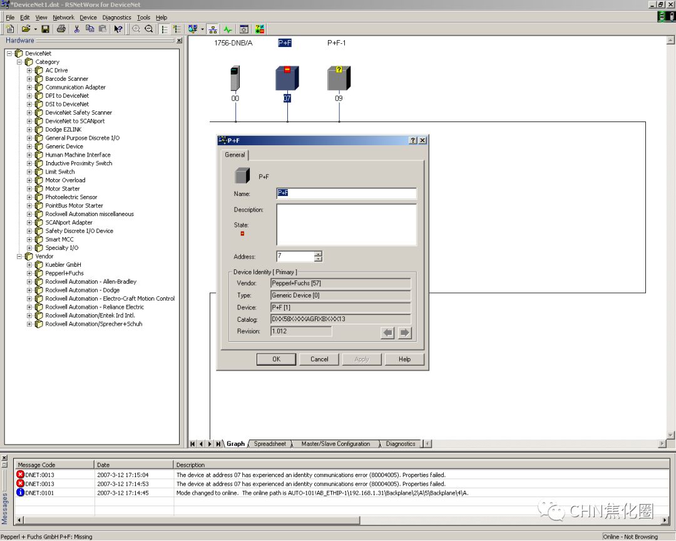This screenshot has height=541, width=676.
Task: Click the Zoom In magnifier icon
Action: coord(136,29)
